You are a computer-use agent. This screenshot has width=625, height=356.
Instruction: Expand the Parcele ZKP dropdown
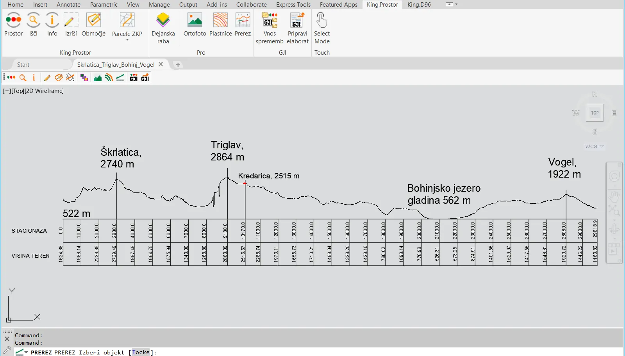coord(127,39)
